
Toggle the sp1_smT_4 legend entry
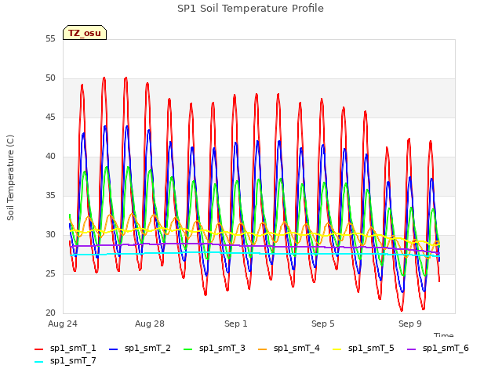(289, 348)
